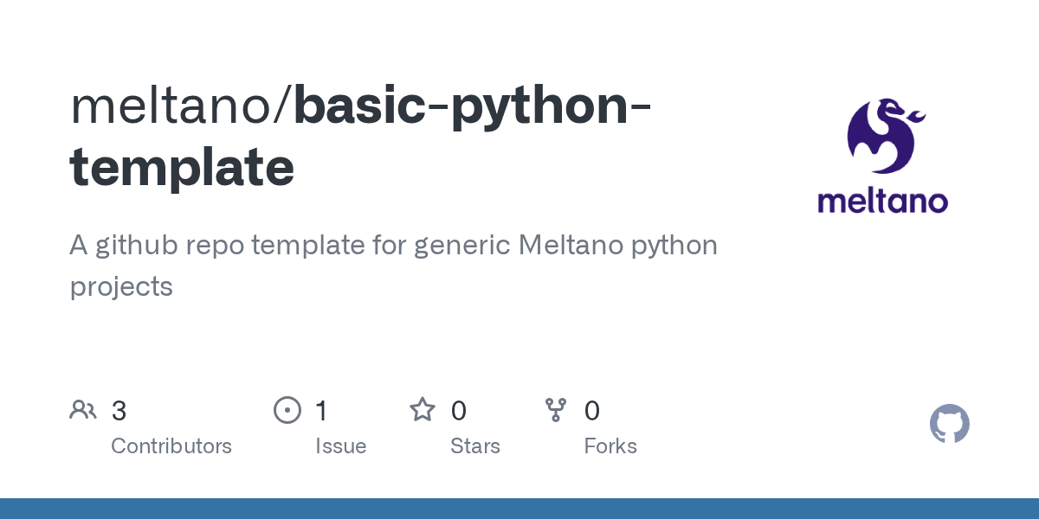1039x519 pixels.
Task: Select the purple Meltano wordmark under the dragon
Action: tap(882, 202)
